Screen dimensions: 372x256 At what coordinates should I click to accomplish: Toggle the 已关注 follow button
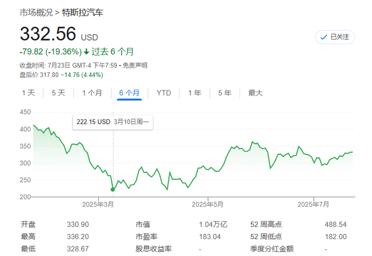click(x=335, y=37)
